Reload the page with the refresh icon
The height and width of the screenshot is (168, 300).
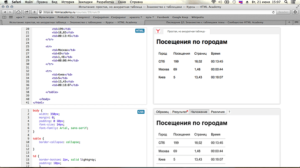(x=273, y=12)
